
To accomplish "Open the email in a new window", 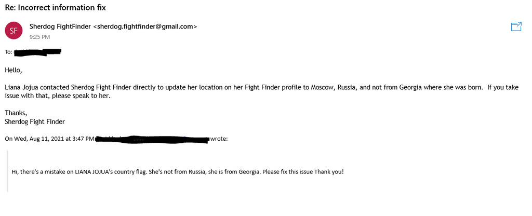I will coord(516,27).
